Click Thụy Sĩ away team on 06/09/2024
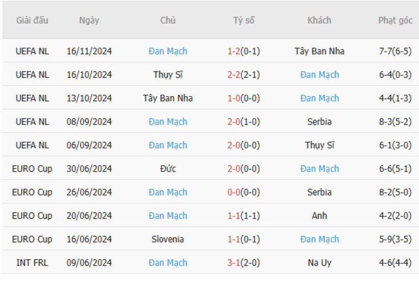Screen dimensions: 419x285 319,145
